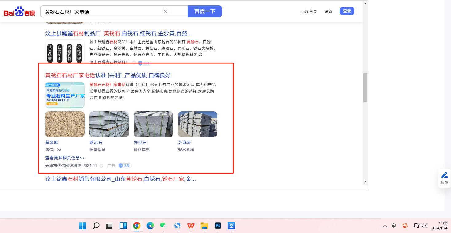
Task: Click the 登录 login button
Action: click(347, 11)
